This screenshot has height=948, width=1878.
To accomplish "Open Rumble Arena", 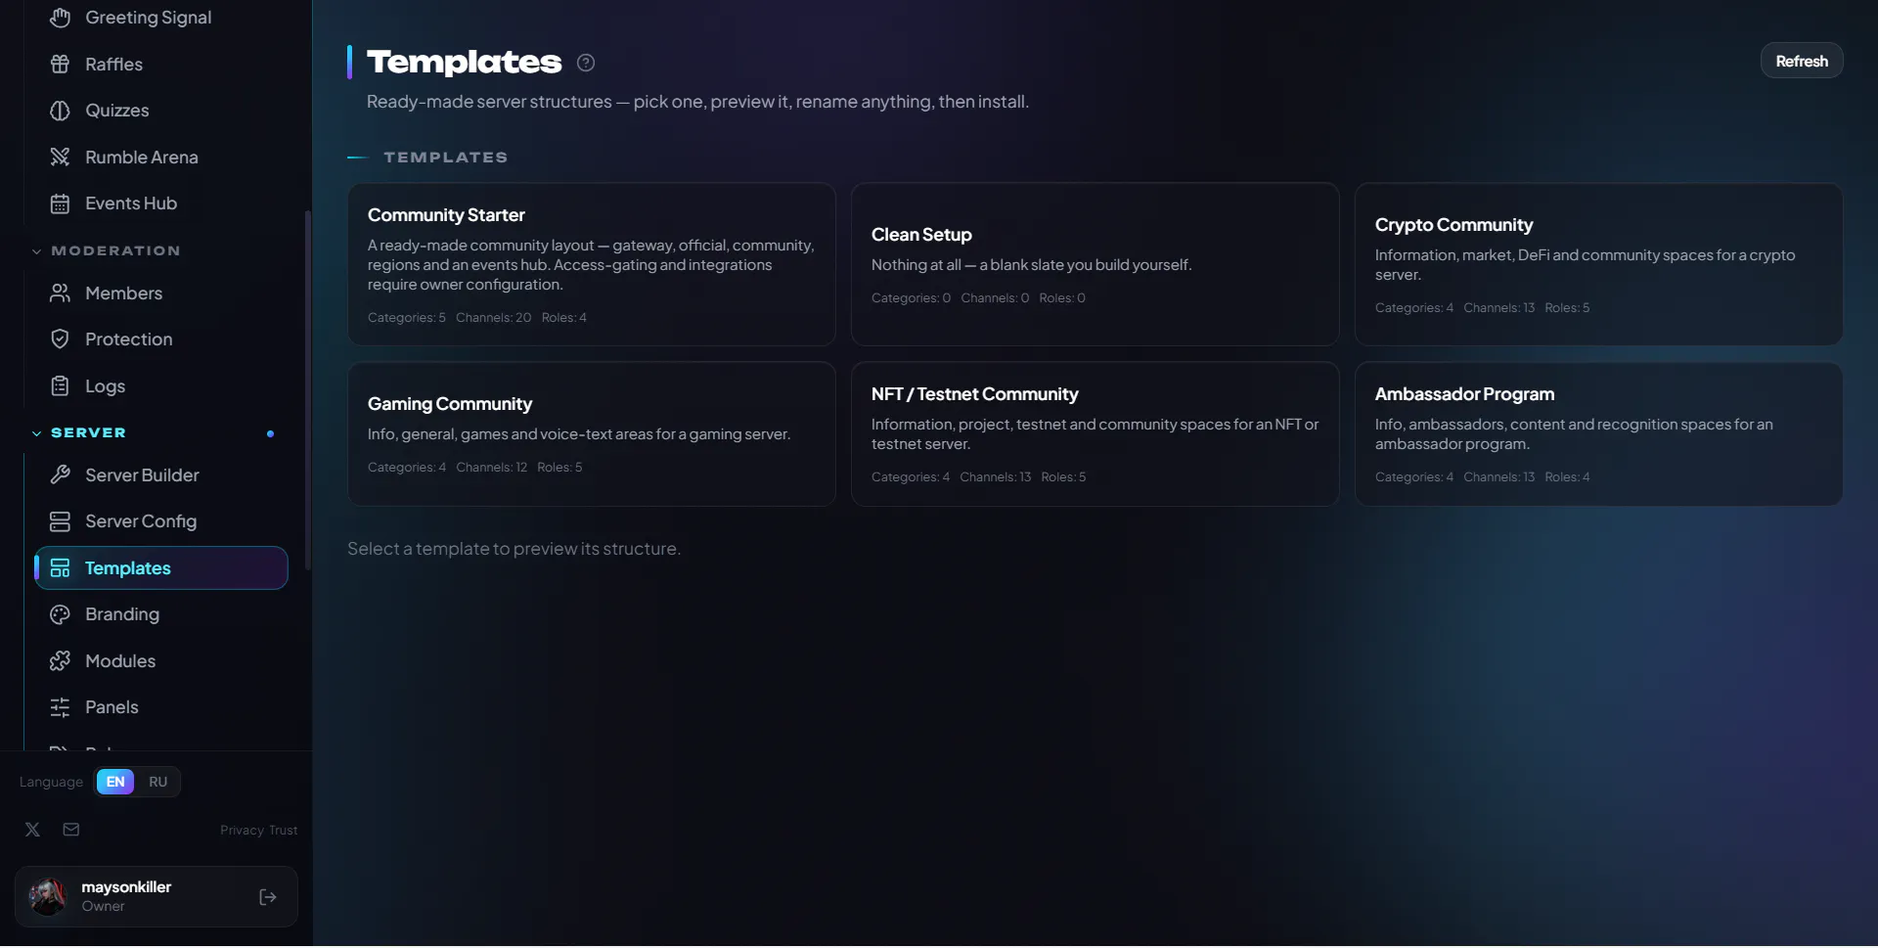I will click(x=161, y=158).
